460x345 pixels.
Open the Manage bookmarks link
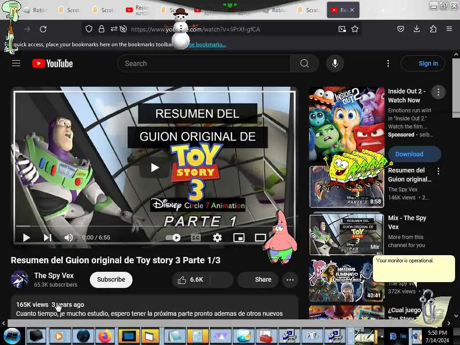coord(207,44)
